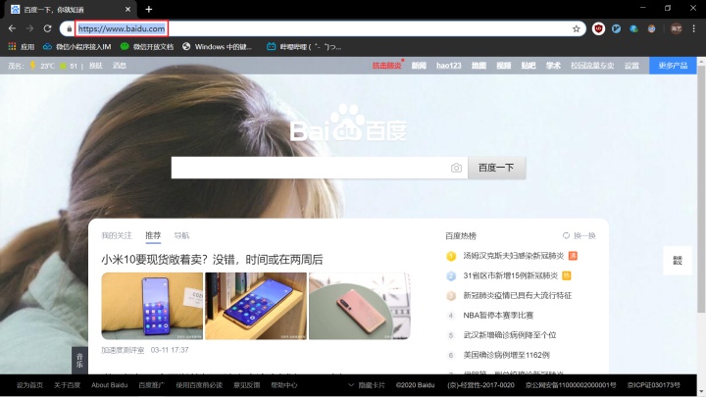Image resolution: width=706 pixels, height=397 pixels.
Task: Select the 推荐 tab
Action: coord(153,235)
